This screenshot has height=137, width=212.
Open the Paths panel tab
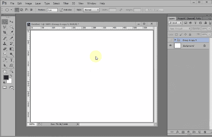[x=198, y=18]
